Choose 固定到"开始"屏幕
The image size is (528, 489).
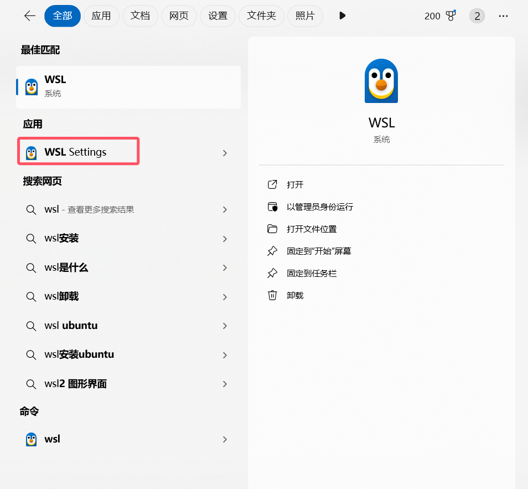319,251
